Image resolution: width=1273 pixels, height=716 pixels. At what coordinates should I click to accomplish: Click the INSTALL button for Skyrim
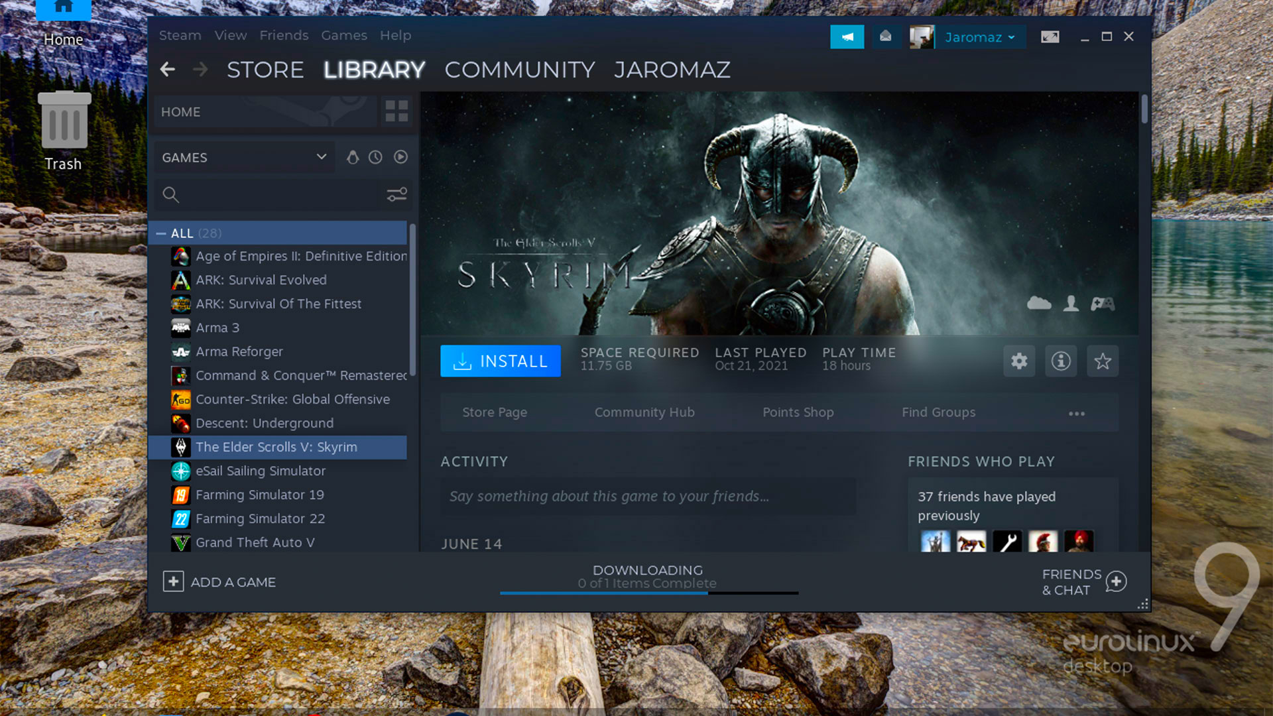[x=501, y=361]
